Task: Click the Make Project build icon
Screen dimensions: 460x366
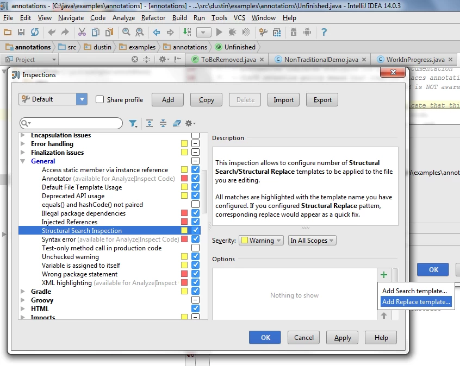Action: pyautogui.click(x=187, y=32)
